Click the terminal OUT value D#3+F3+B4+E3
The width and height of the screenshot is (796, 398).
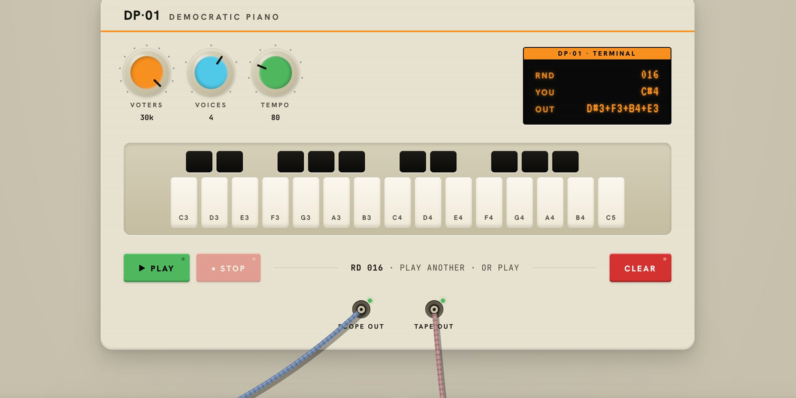click(x=623, y=109)
